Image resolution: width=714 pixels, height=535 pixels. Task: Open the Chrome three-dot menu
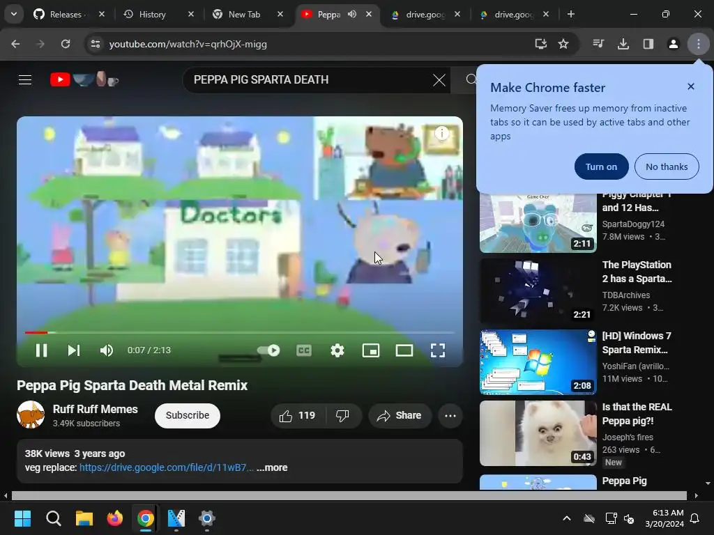coord(699,44)
